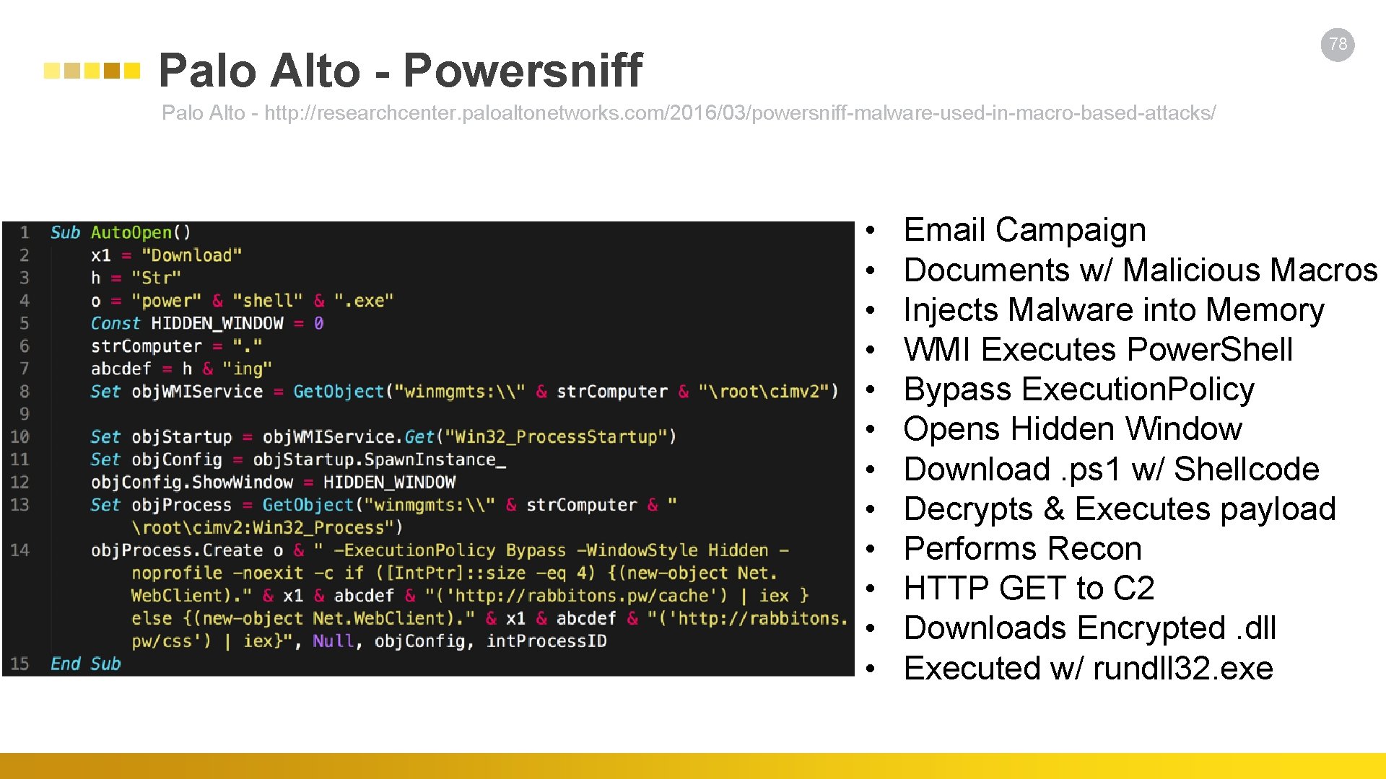
Task: Open the Palo Alto researchcenter URL
Action: coord(740,113)
